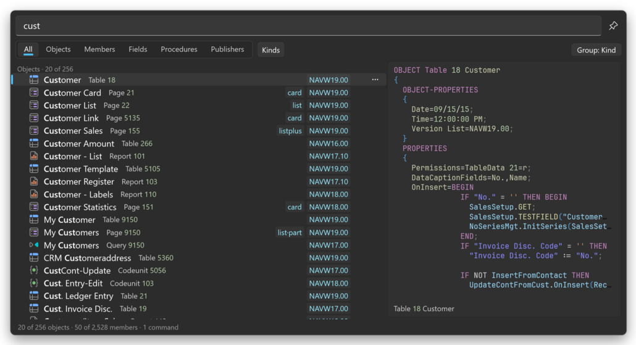Screen dimensions: 636x345
Task: Click the page icon for Customer Statistics
Action: click(34, 207)
